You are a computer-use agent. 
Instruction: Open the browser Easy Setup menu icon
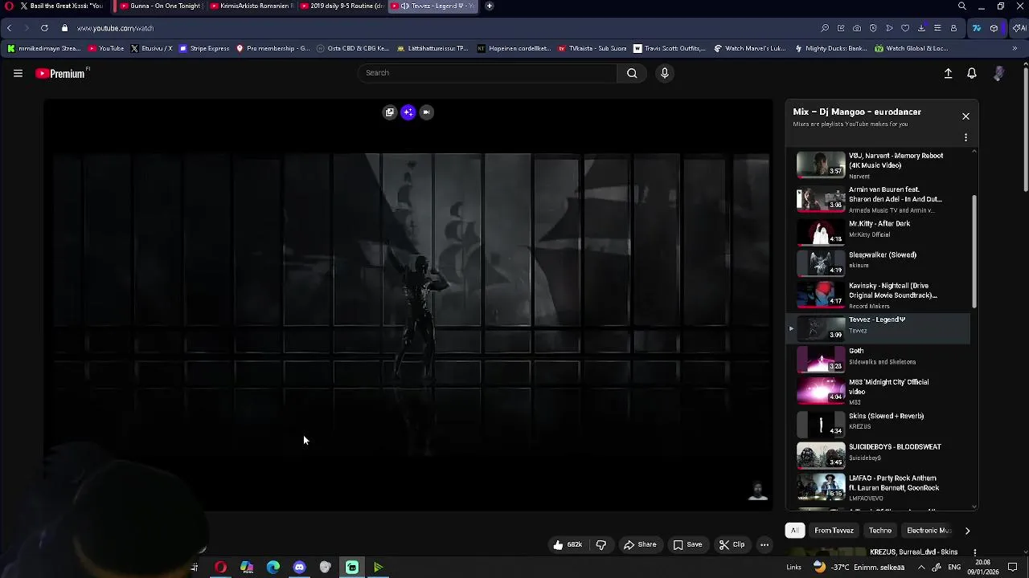[x=937, y=28]
